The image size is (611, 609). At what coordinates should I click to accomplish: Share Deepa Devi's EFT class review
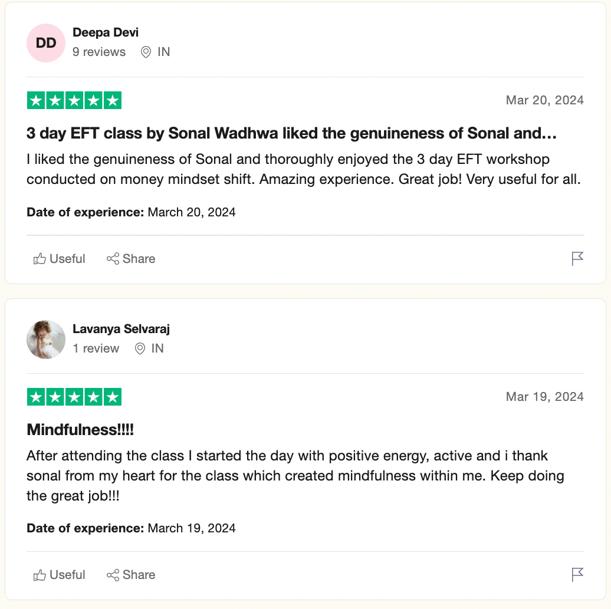coord(131,259)
